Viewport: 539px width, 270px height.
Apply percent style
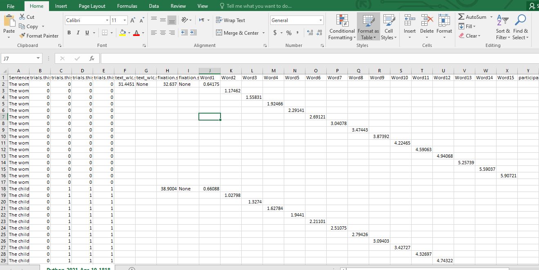[x=289, y=33]
